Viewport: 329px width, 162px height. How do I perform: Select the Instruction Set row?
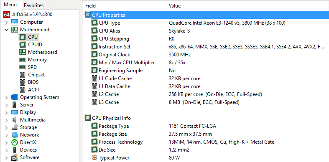[x=207, y=47]
